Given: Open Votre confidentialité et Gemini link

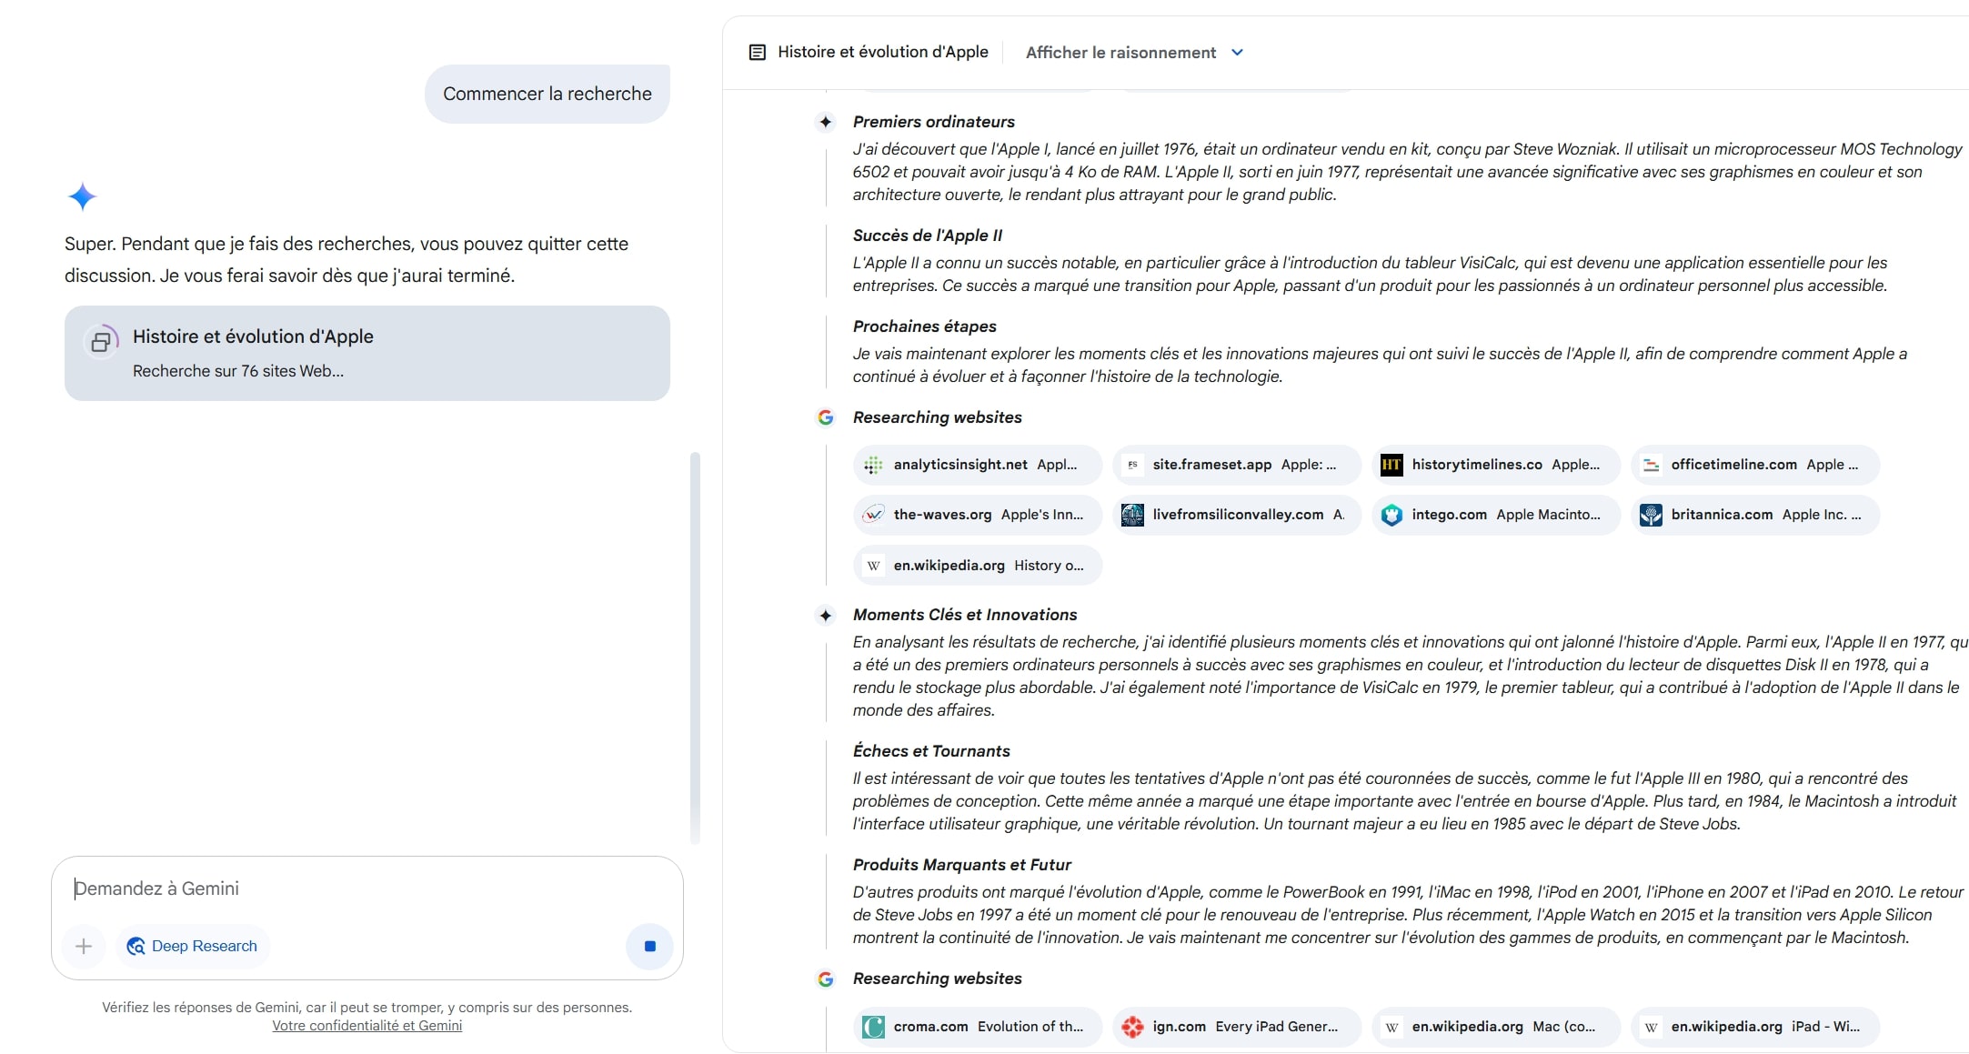Looking at the screenshot, I should (367, 1026).
